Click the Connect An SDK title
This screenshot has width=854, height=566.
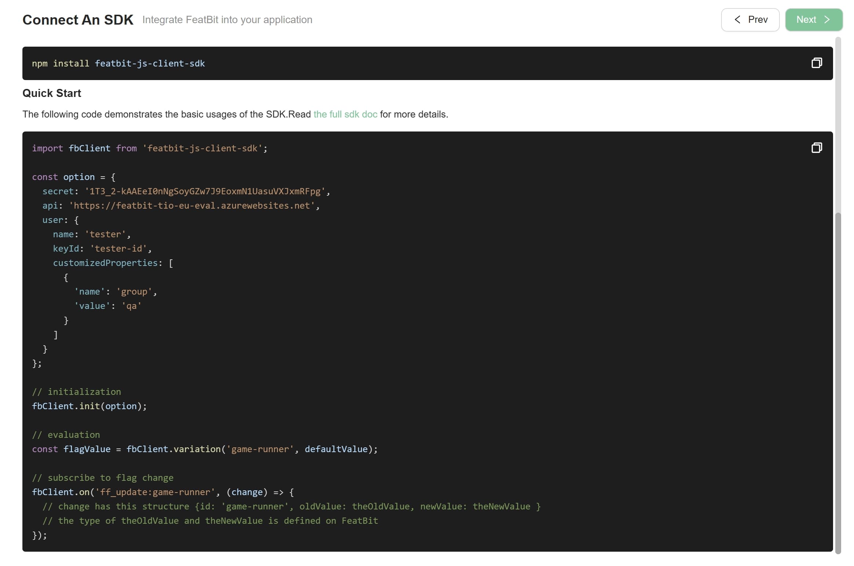(78, 20)
